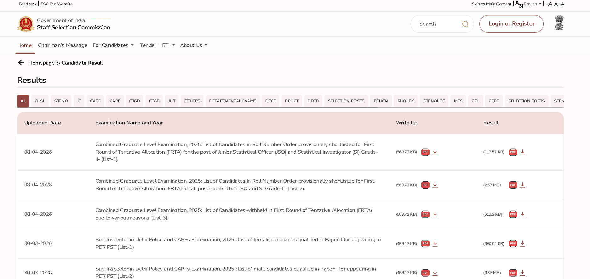
Task: Click the search magnifier icon
Action: tap(465, 24)
